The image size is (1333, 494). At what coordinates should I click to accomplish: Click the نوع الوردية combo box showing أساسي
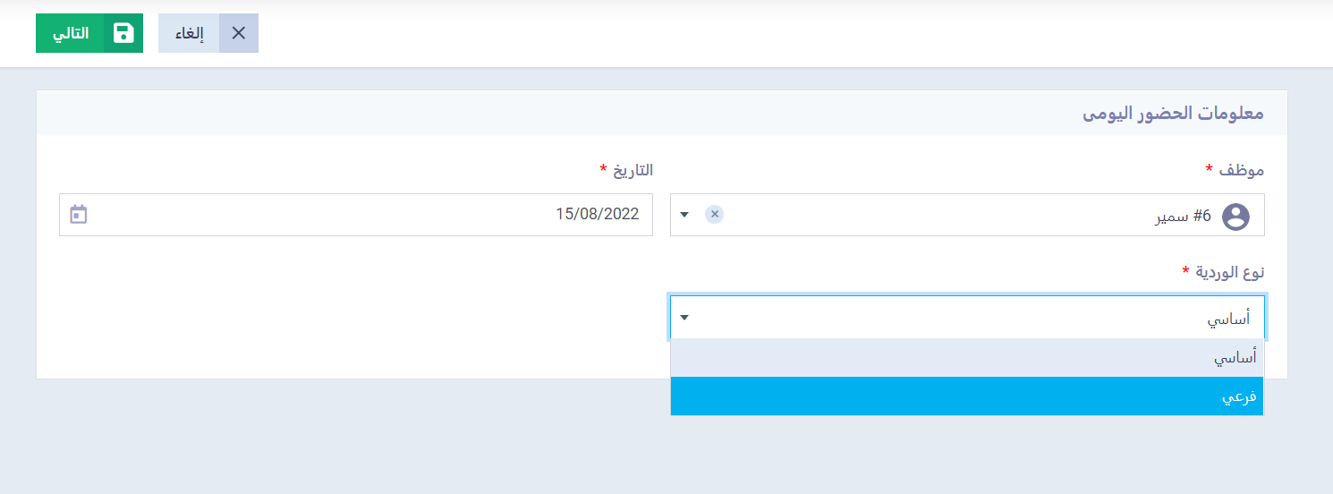point(967,318)
